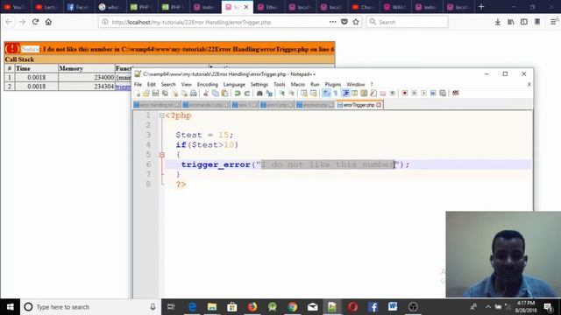This screenshot has width=561, height=315.
Task: Collapse the fold marker at line 5
Action: coord(161,155)
